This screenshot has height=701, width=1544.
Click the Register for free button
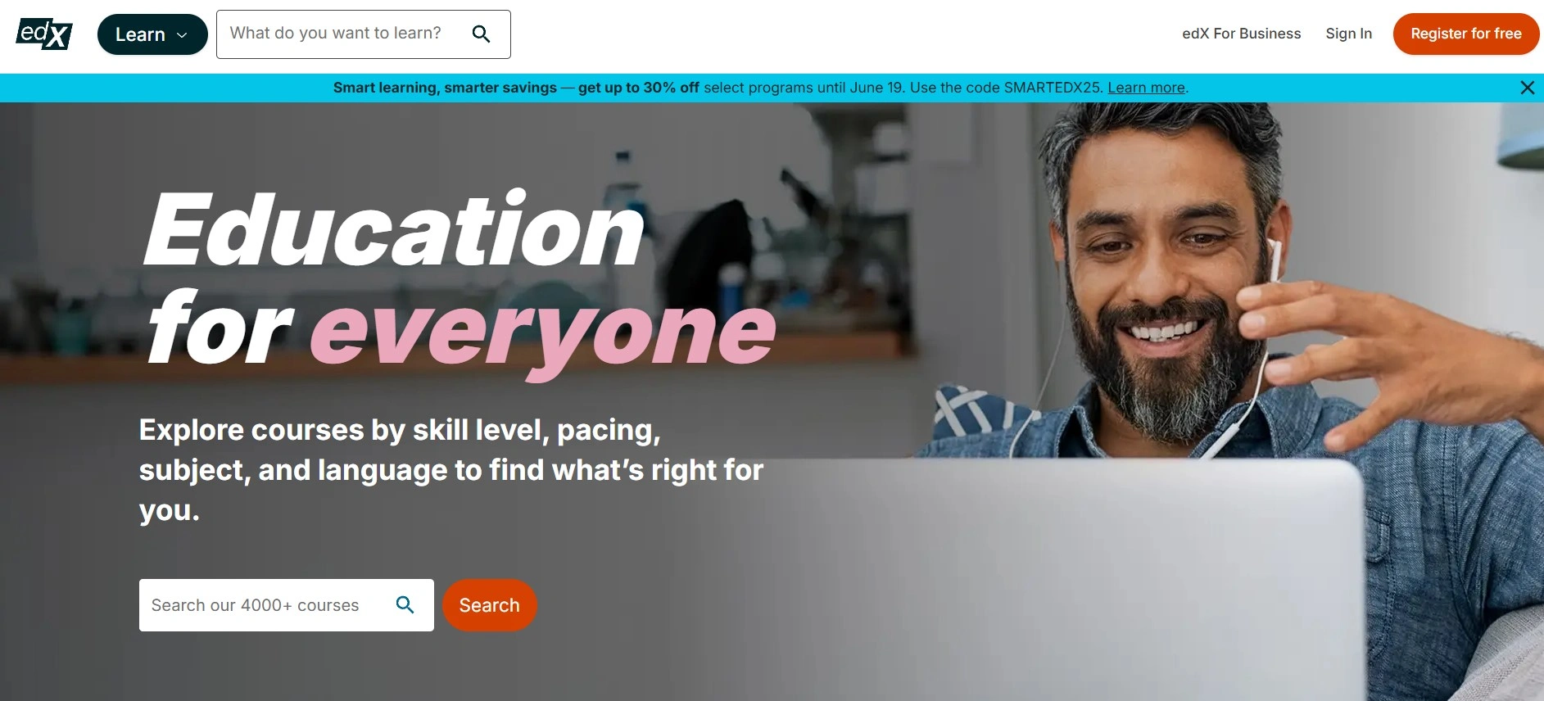point(1465,34)
